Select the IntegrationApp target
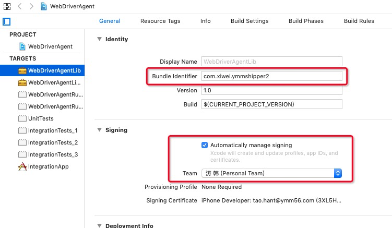The height and width of the screenshot is (228, 392). coord(42,166)
